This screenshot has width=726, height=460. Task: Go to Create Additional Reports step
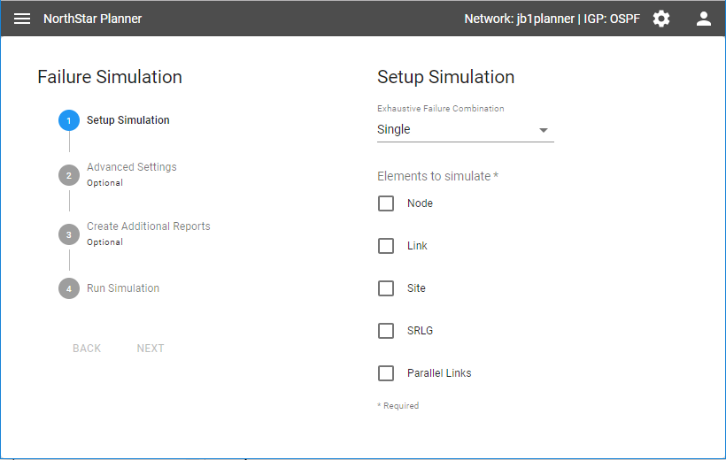(148, 226)
